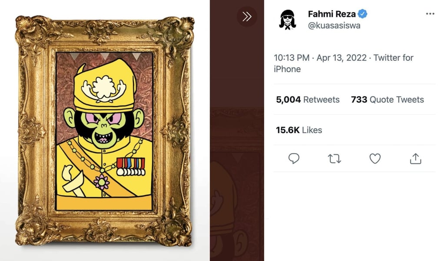Toggle the tweet's like state off and on
This screenshot has width=445, height=261.
[x=375, y=159]
